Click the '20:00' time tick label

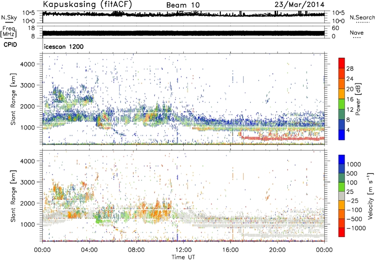point(277,250)
